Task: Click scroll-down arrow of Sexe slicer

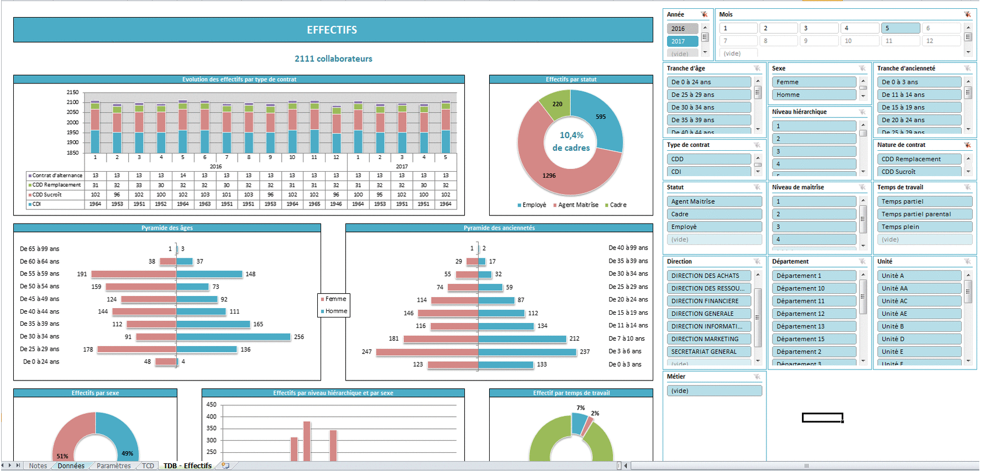Action: tap(863, 96)
